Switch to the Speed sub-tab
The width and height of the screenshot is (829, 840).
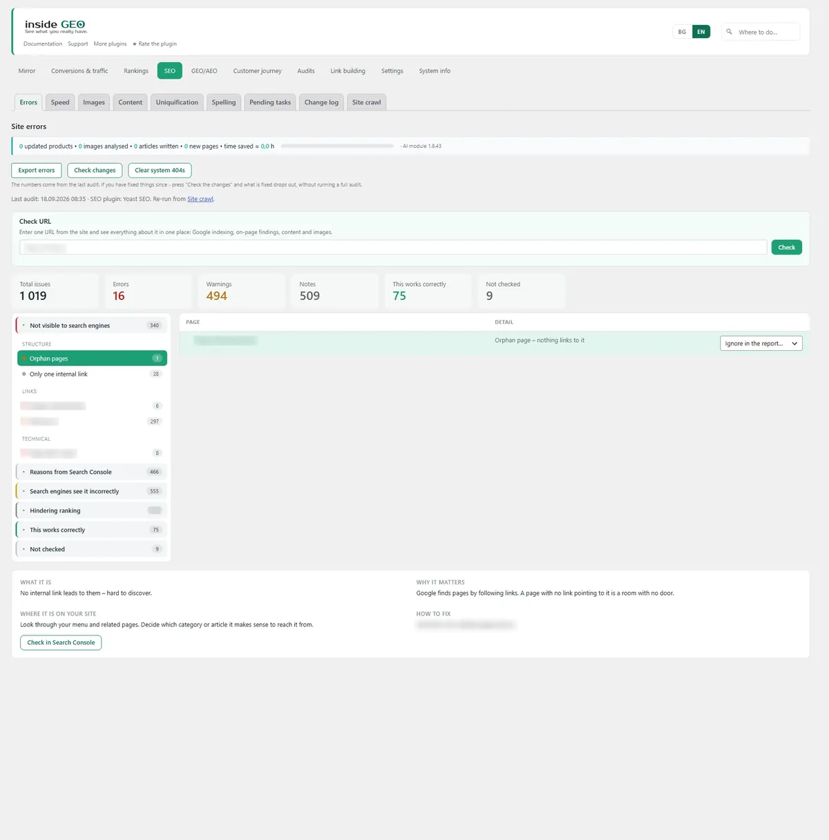coord(60,102)
